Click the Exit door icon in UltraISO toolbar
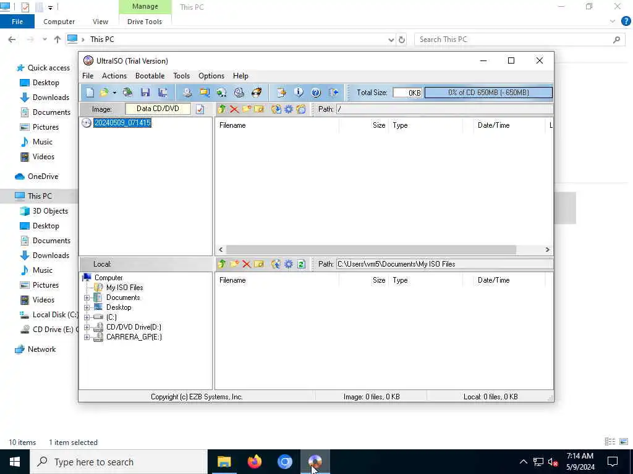Image resolution: width=633 pixels, height=474 pixels. pos(333,93)
